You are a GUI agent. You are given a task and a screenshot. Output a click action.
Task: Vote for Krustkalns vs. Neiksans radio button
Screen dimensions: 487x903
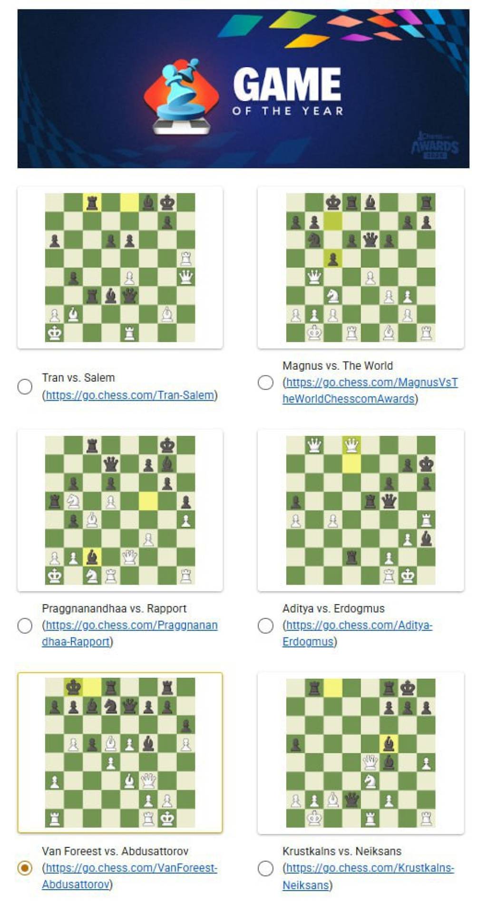[x=265, y=868]
